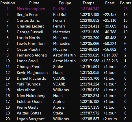Select Lando Norris driver cell
This screenshot has height=122, width=132.
tap(28, 38)
